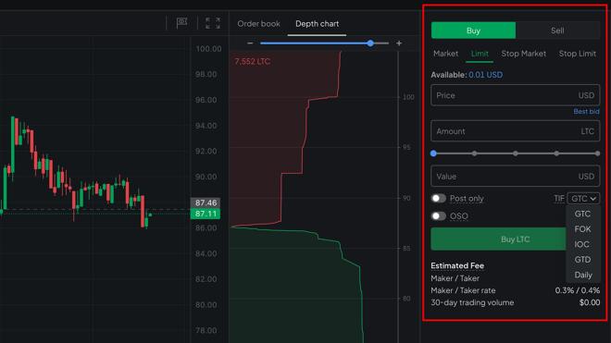Select FOK from the TIF list
The image size is (611, 343).
[x=582, y=229]
